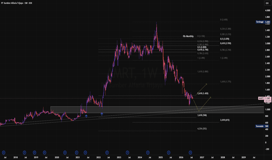The height and width of the screenshot is (160, 272).
Task: Click the last dividend D marker after 2026
Action: 190,152
